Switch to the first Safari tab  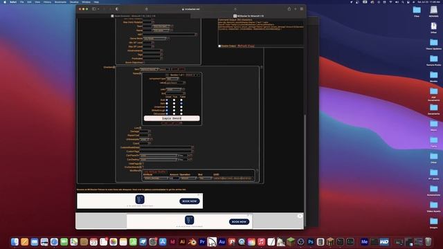pyautogui.click(x=134, y=16)
